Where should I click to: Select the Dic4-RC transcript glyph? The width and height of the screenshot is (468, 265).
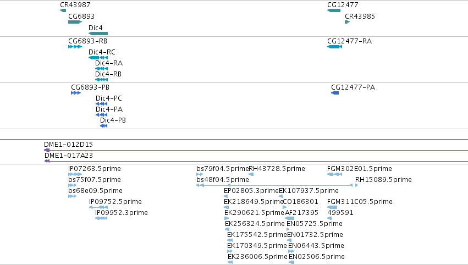pyautogui.click(x=98, y=58)
